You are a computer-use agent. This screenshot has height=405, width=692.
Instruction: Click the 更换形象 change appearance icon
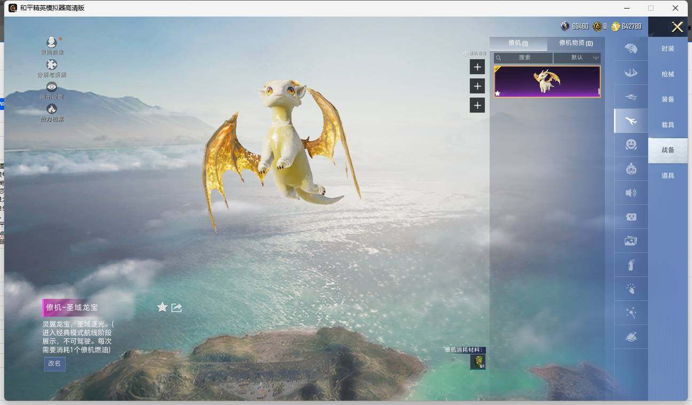click(x=52, y=42)
